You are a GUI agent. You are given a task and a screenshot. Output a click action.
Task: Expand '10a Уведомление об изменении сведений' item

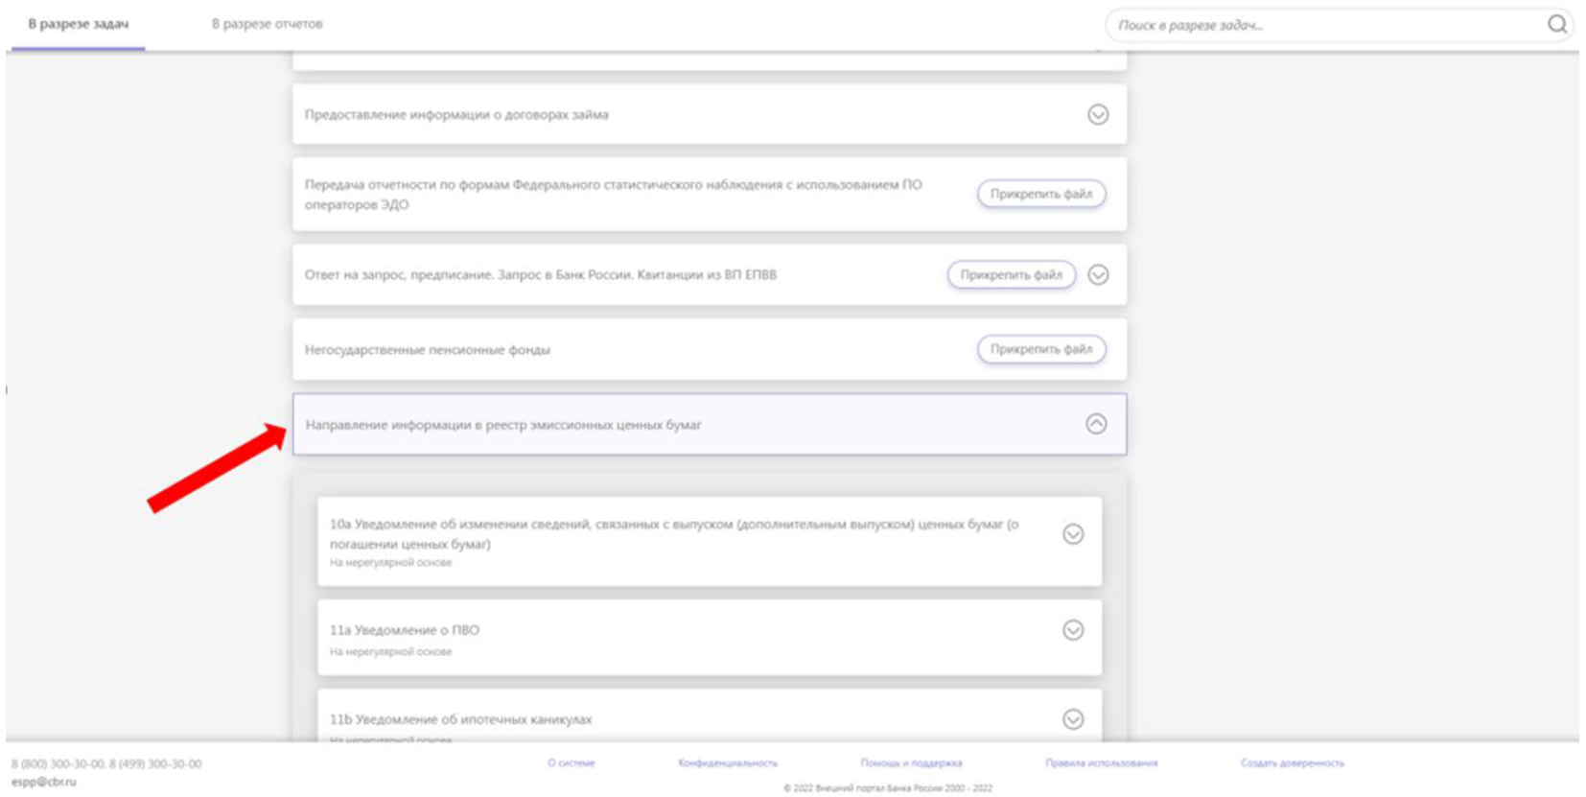(1073, 534)
